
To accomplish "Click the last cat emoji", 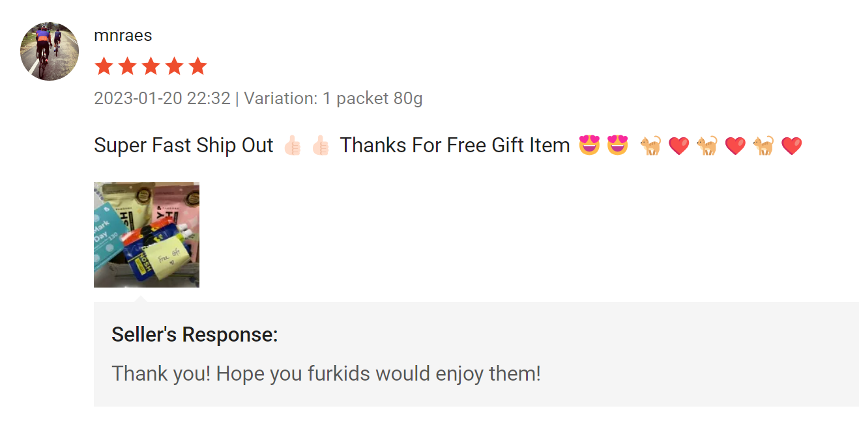I will click(x=763, y=146).
